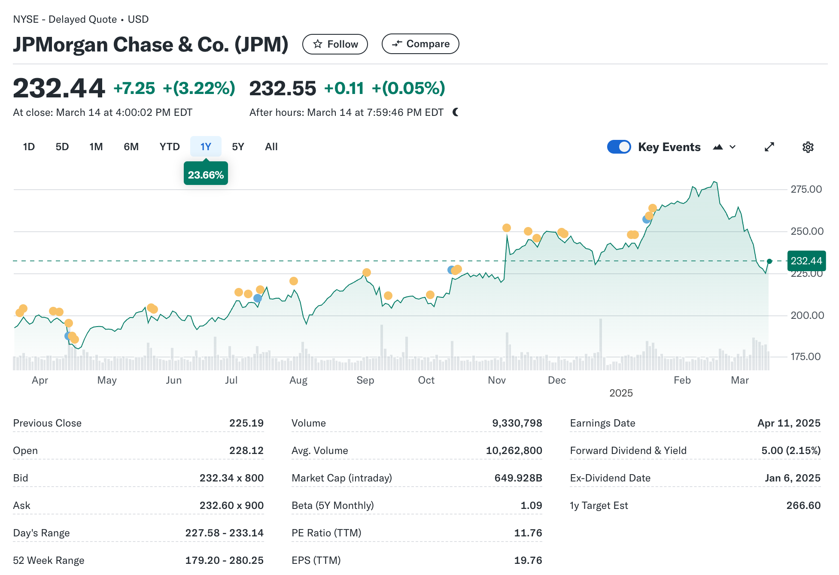The image size is (839, 575).
Task: Click the mountain chart type icon
Action: click(x=717, y=147)
